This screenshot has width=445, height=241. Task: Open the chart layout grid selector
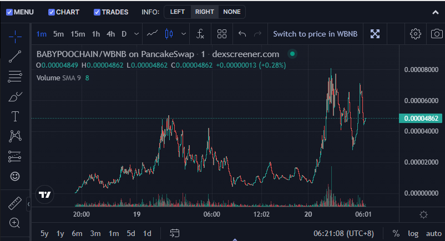221,34
